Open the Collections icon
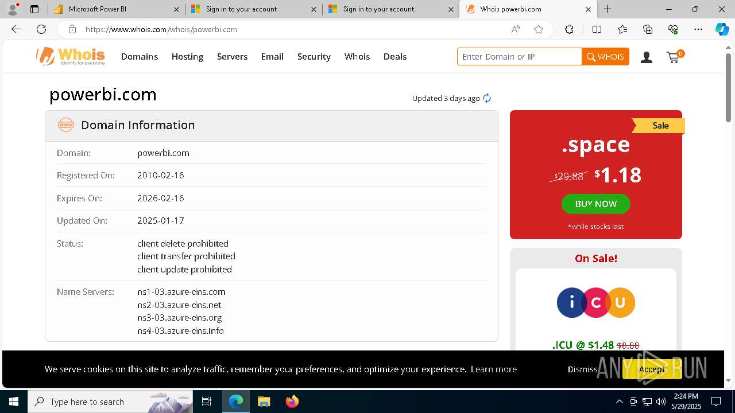Viewport: 735px width, 413px height. coord(648,29)
